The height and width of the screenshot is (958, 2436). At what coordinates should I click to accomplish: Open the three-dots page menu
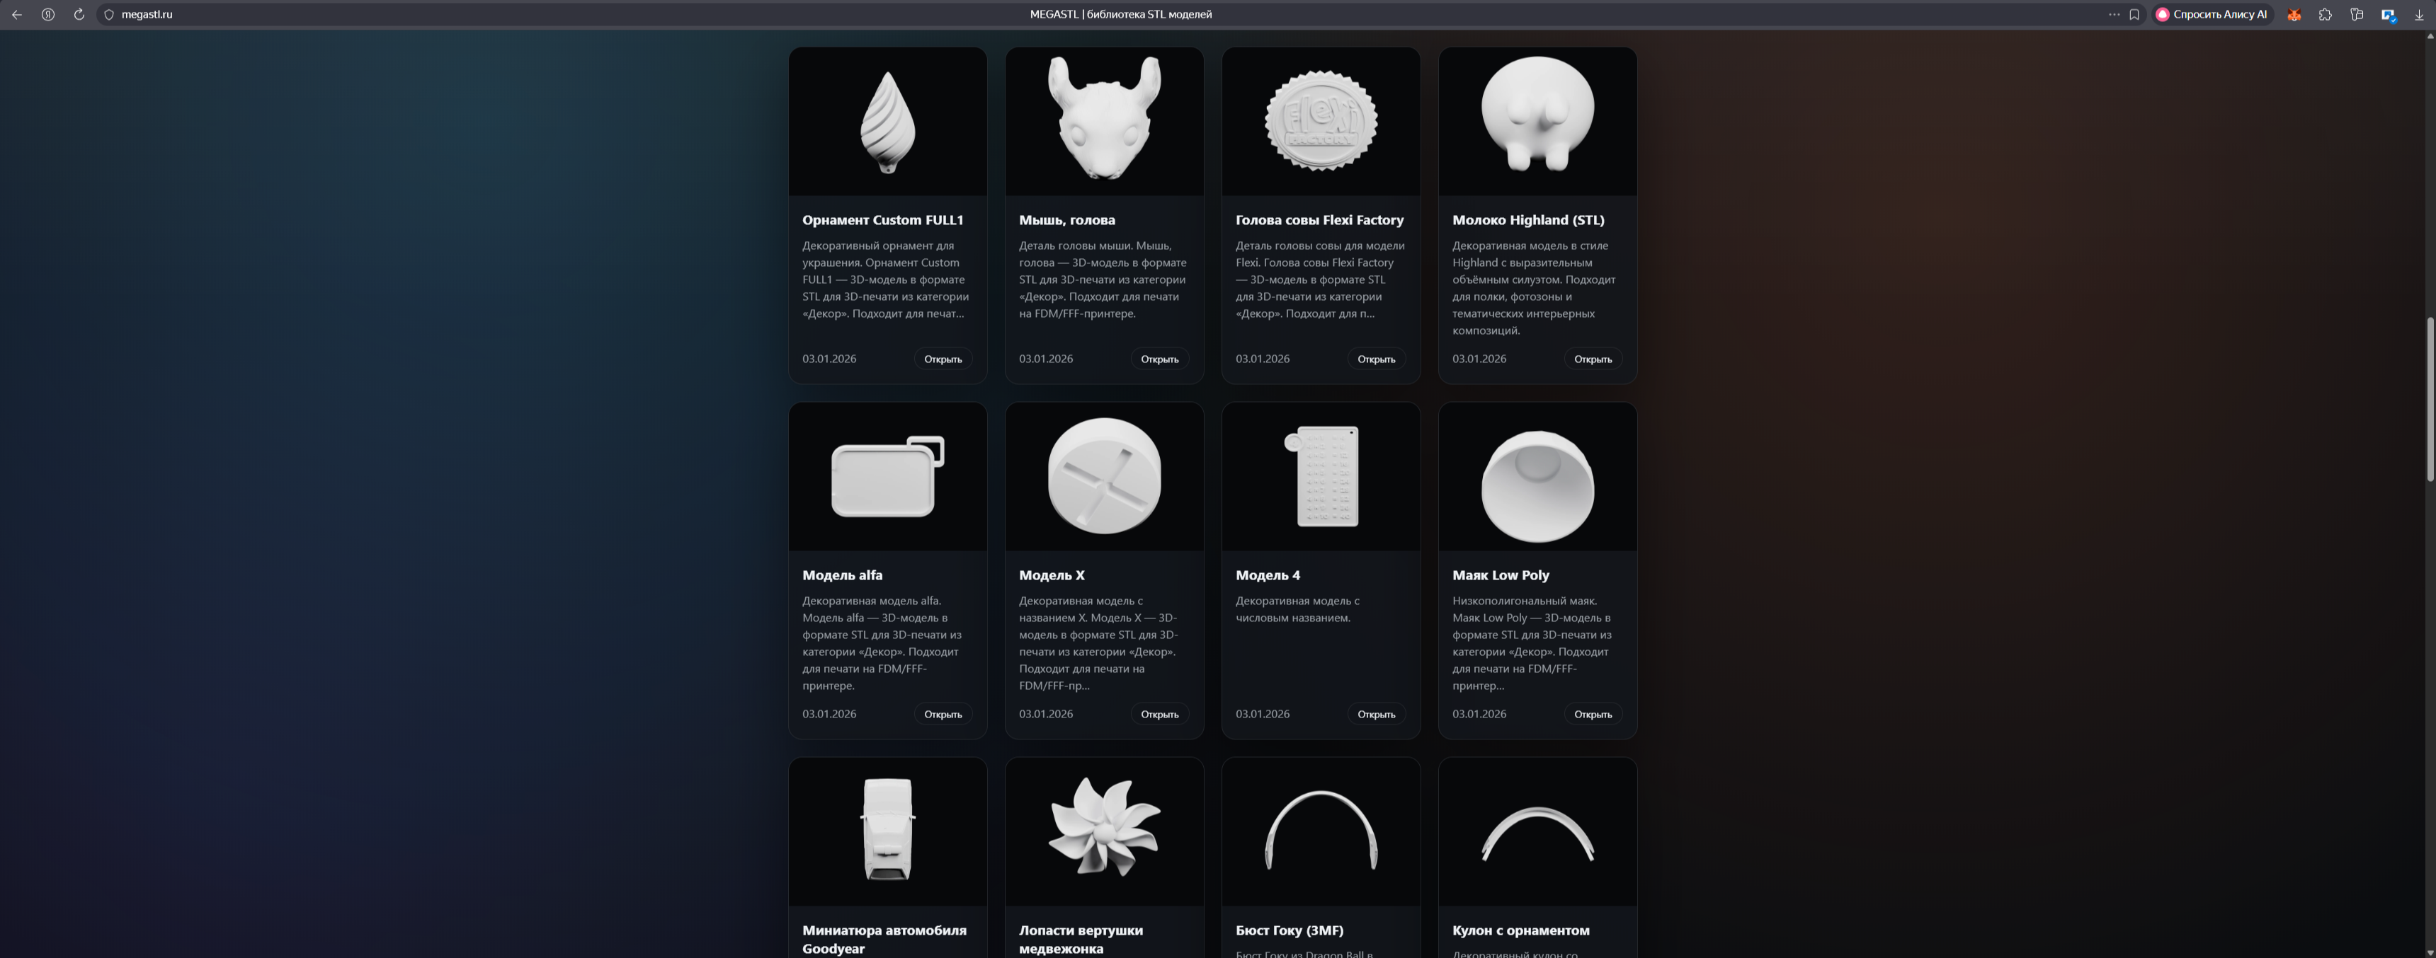(2114, 14)
